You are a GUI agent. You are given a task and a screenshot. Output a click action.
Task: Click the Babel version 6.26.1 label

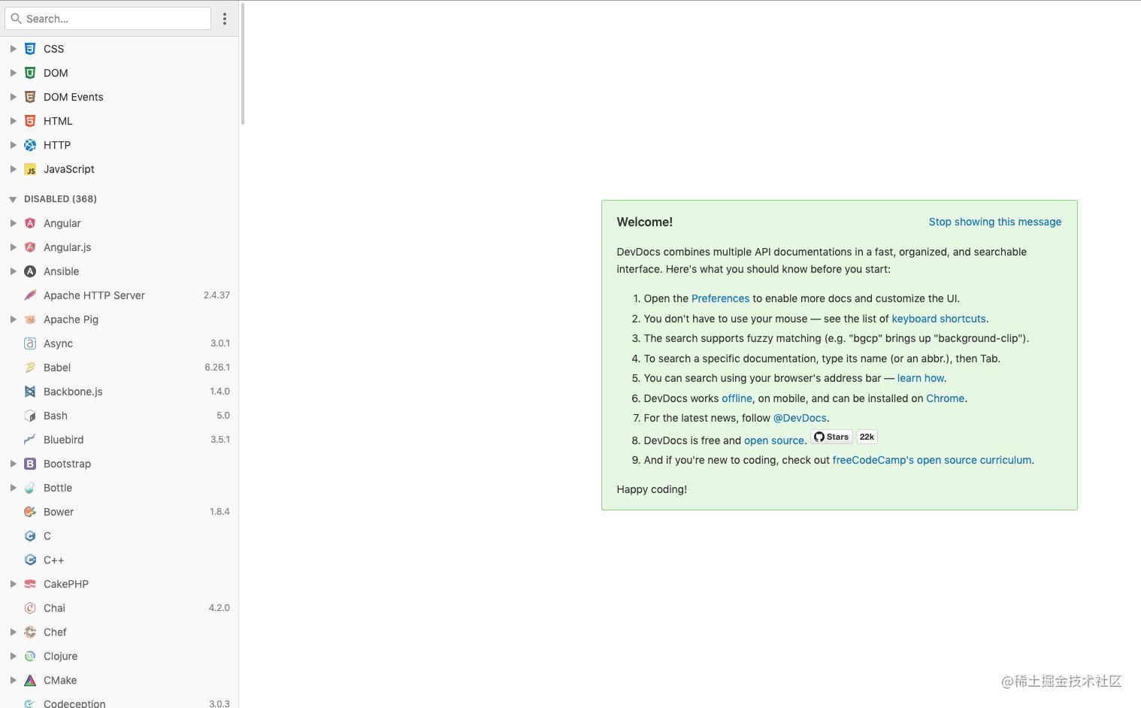pos(217,368)
